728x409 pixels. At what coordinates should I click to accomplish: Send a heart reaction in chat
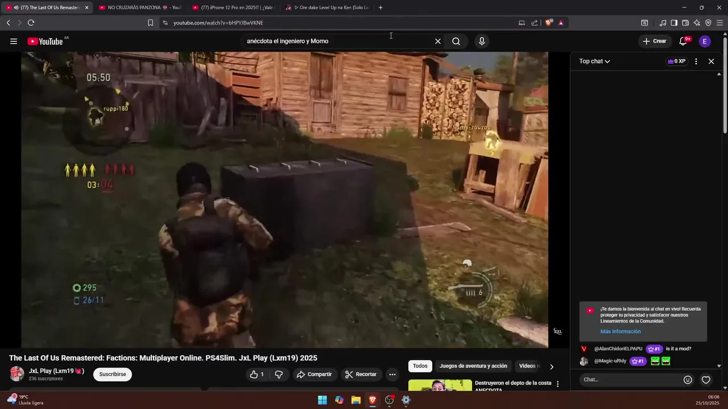[706, 379]
